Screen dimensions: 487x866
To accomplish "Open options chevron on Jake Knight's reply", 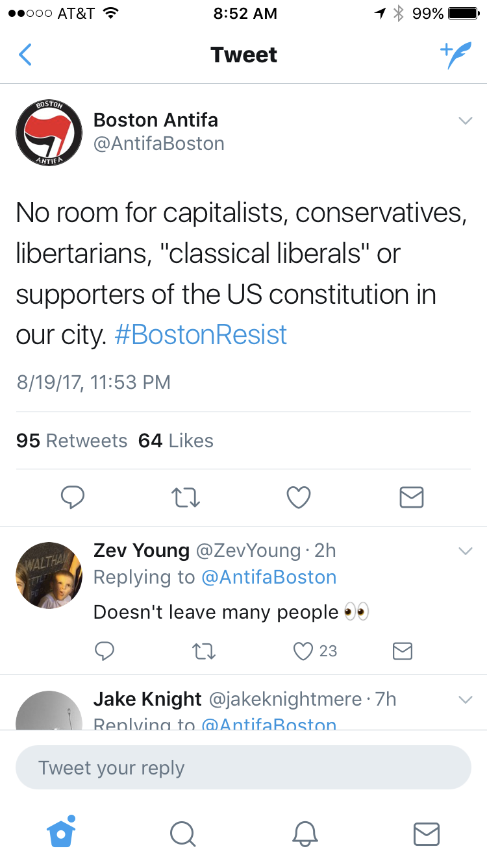I will pyautogui.click(x=465, y=700).
